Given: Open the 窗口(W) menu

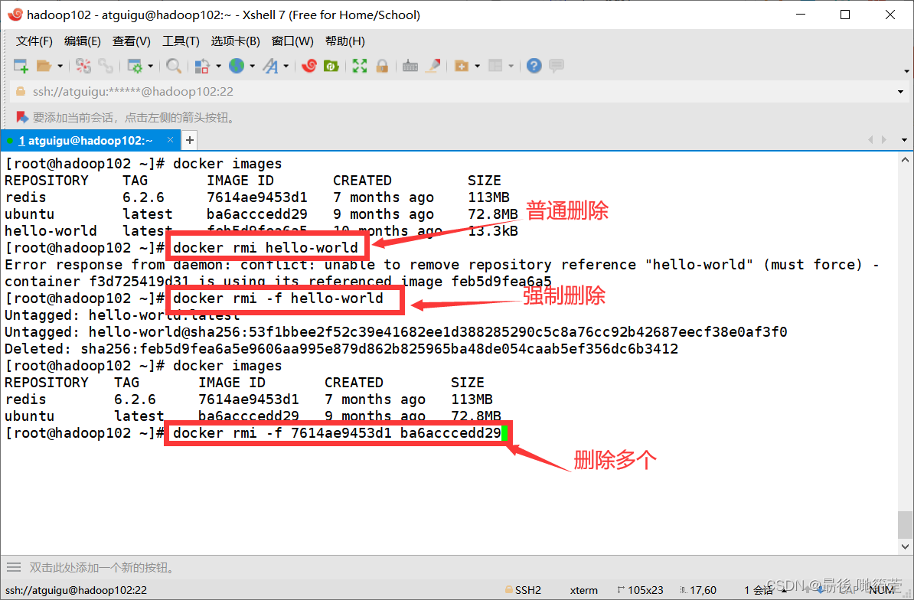Looking at the screenshot, I should (x=292, y=41).
